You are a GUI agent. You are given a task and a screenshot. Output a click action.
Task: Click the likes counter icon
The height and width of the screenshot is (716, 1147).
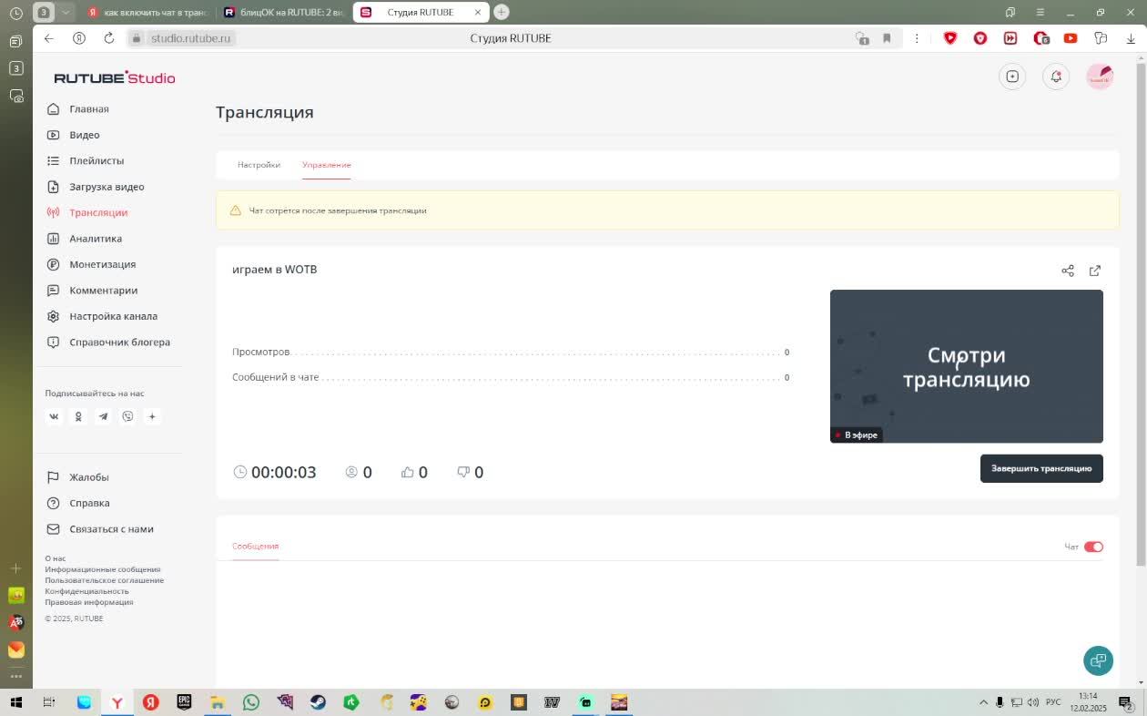407,472
